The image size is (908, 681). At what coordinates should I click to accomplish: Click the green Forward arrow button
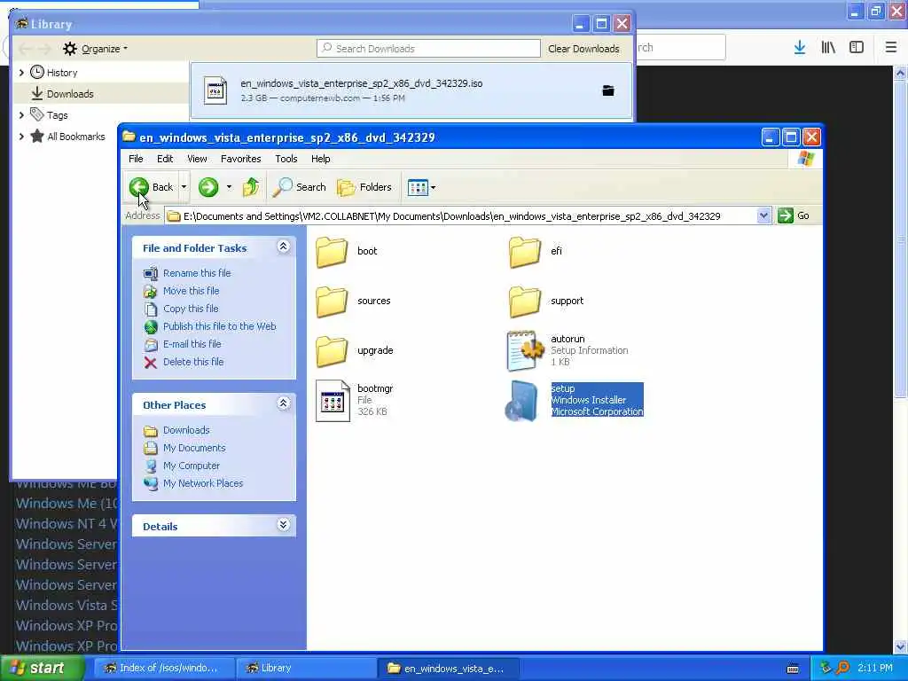pyautogui.click(x=208, y=187)
